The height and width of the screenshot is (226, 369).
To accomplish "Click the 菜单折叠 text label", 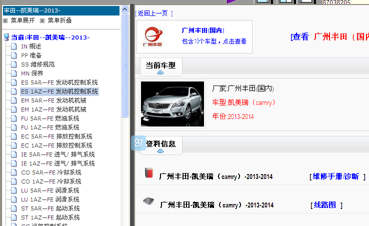I will [x=60, y=20].
